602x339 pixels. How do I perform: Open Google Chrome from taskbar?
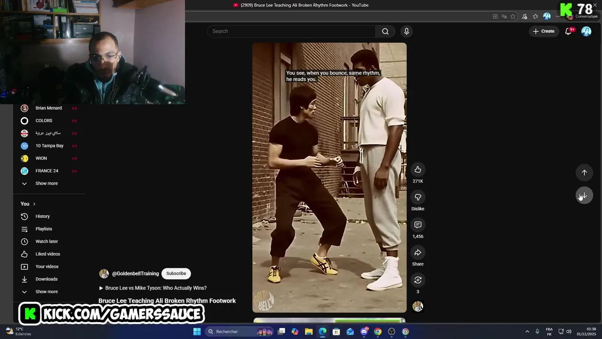point(378,331)
